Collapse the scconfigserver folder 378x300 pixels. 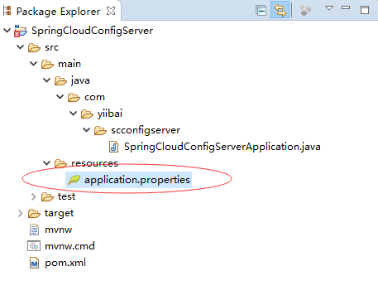click(x=86, y=130)
